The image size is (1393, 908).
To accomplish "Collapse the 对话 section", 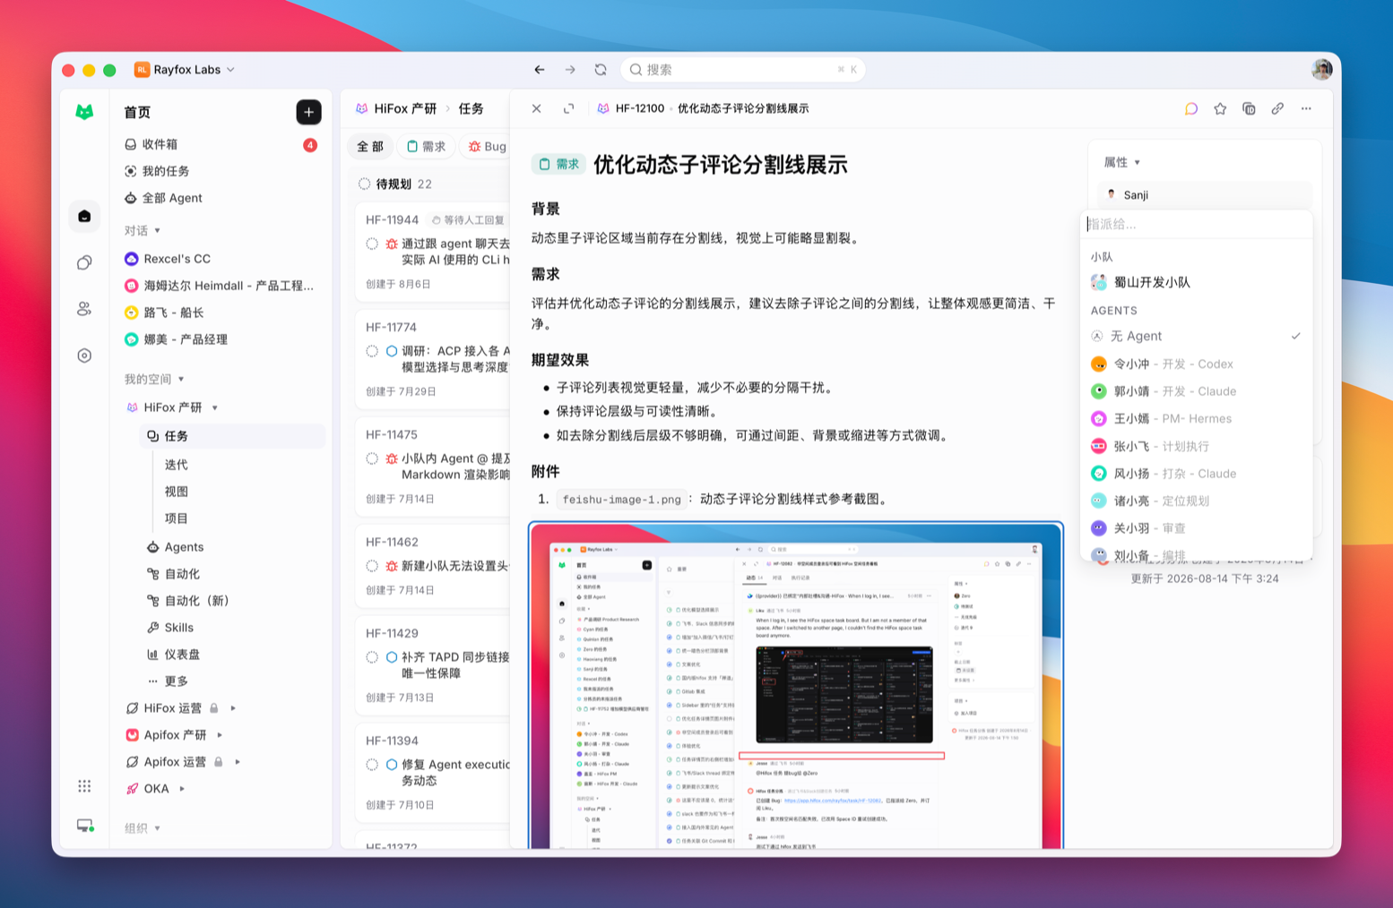I will click(158, 230).
